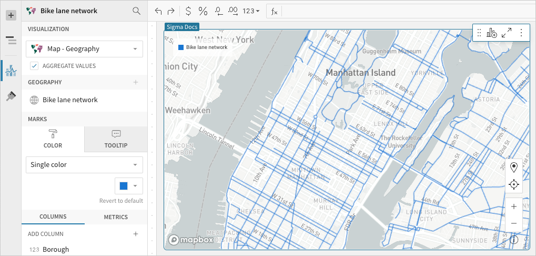This screenshot has width=536, height=256.
Task: Click the add new element plus icon
Action: (11, 15)
